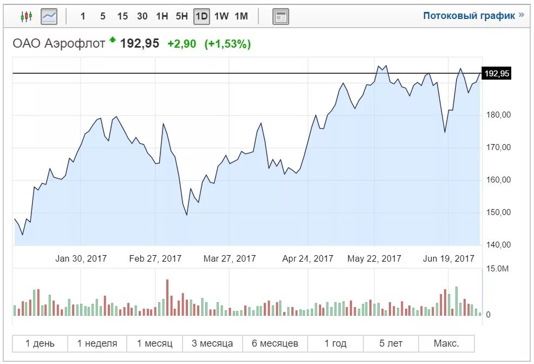Switch to the 1H timeframe

tap(162, 16)
